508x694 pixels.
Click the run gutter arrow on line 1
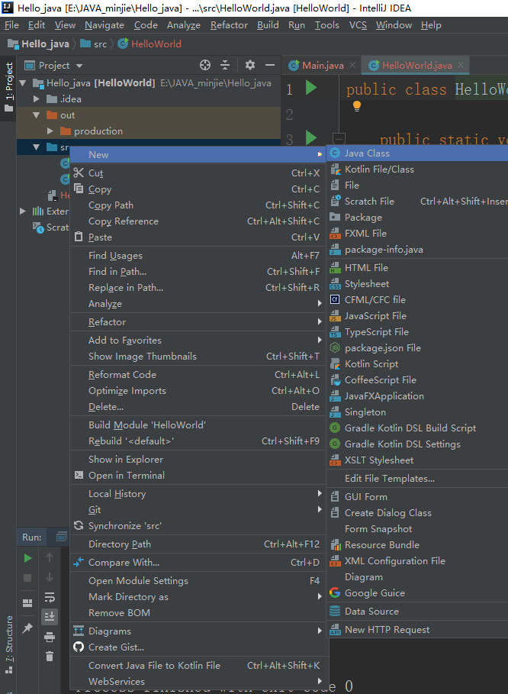[x=311, y=88]
